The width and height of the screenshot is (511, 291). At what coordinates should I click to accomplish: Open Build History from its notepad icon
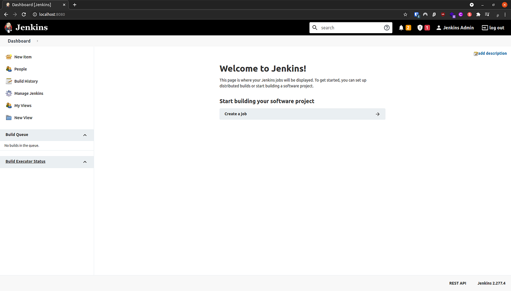click(8, 81)
